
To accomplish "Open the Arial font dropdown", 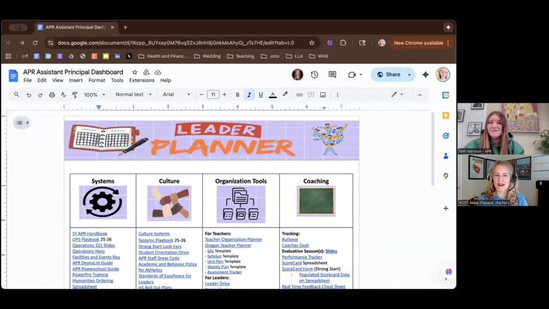I will tap(176, 94).
